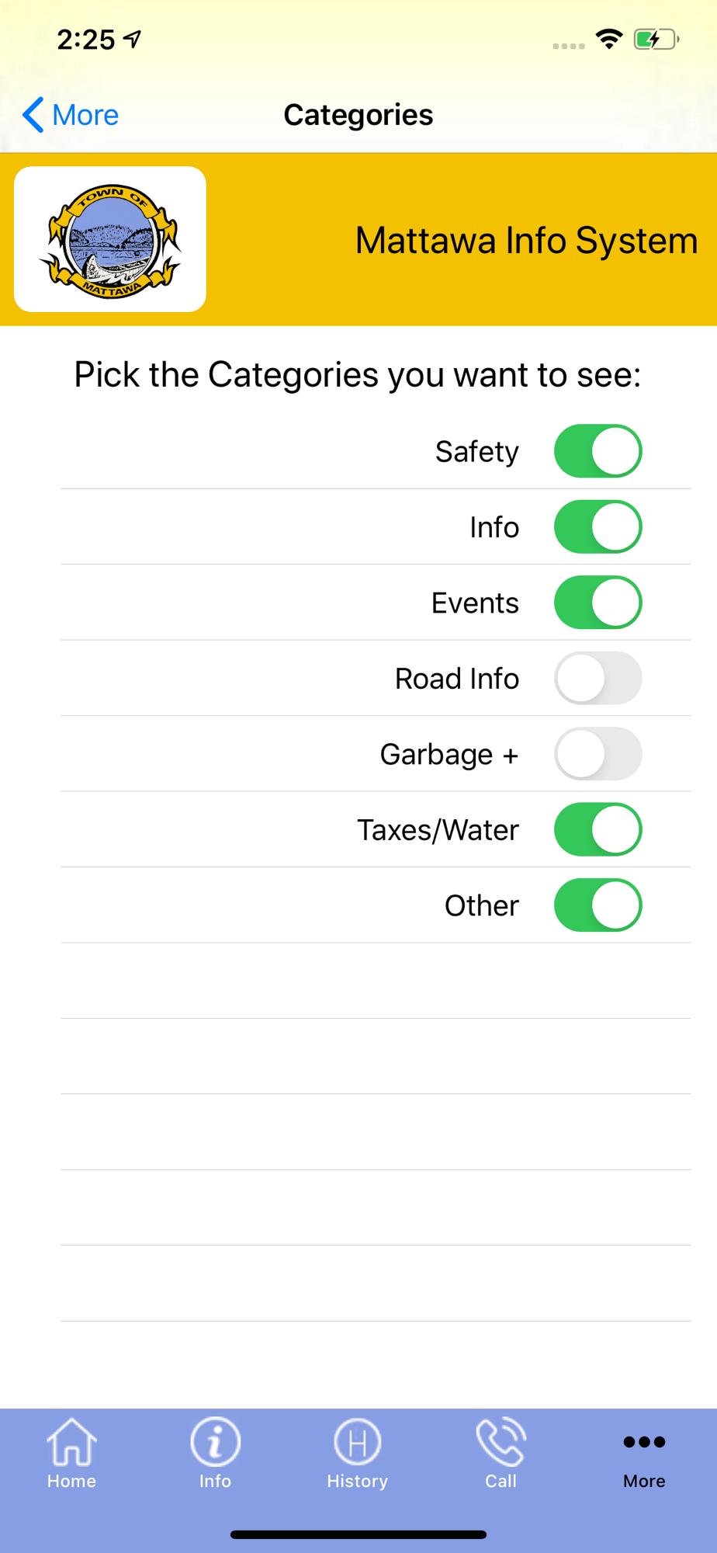Open the More three-dots icon
The width and height of the screenshot is (717, 1553).
pyautogui.click(x=644, y=1442)
